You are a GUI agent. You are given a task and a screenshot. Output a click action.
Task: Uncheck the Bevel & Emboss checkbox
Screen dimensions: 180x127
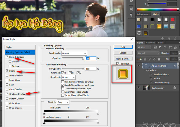click(x=7, y=57)
